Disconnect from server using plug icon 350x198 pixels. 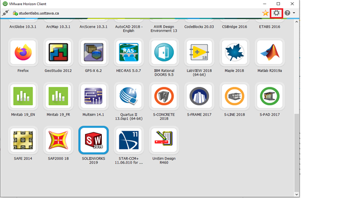(x=6, y=13)
